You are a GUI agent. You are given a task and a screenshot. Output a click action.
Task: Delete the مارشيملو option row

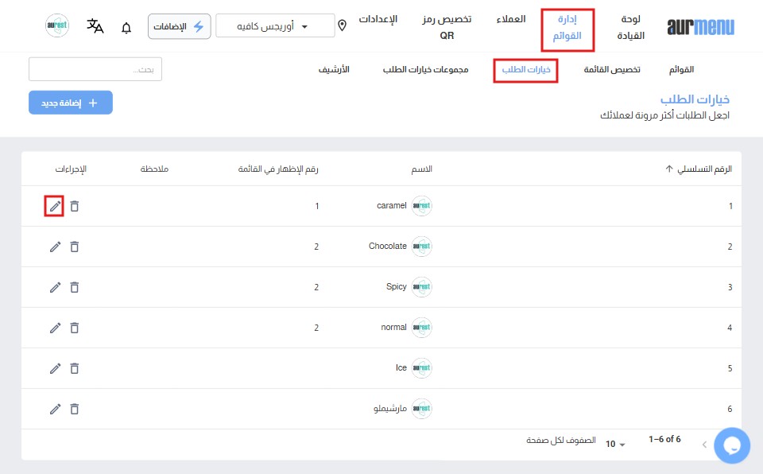(x=75, y=409)
